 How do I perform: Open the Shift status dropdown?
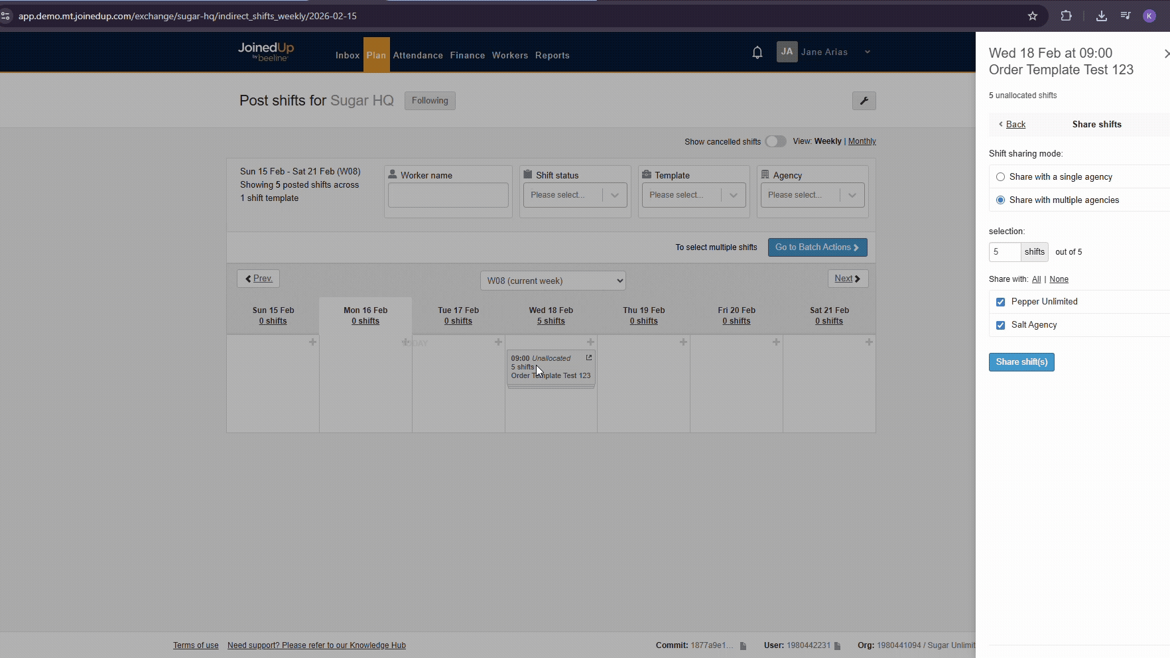coord(574,195)
